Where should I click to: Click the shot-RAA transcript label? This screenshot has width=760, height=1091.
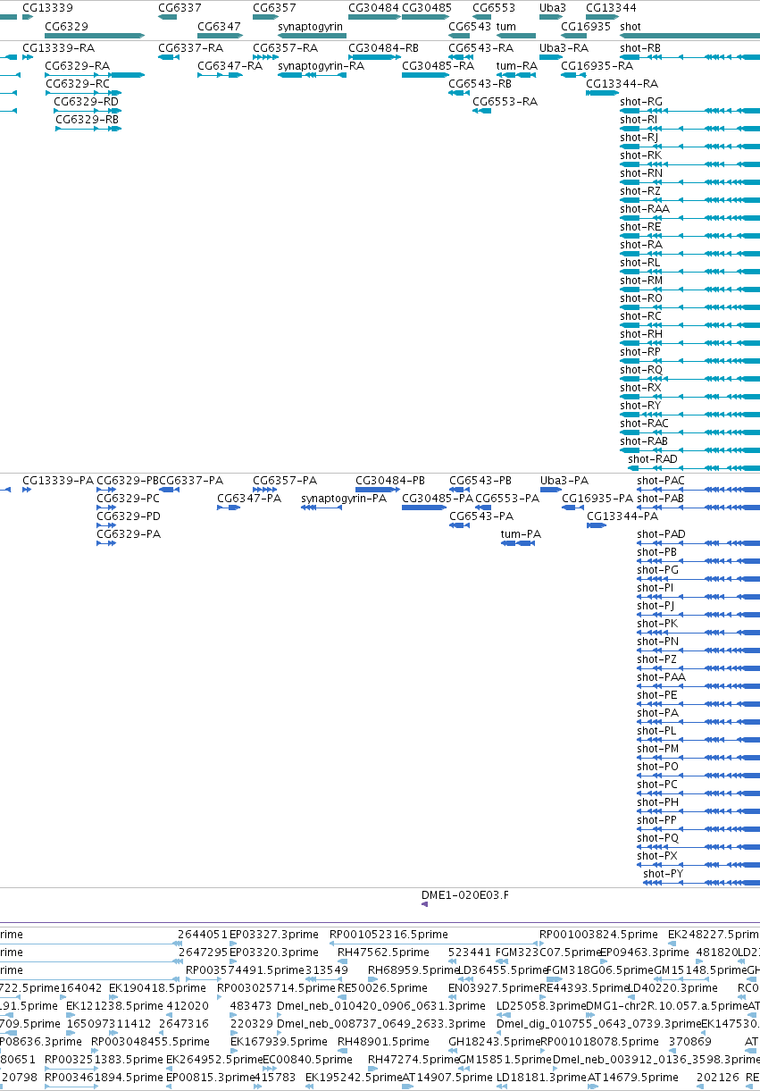pyautogui.click(x=644, y=209)
